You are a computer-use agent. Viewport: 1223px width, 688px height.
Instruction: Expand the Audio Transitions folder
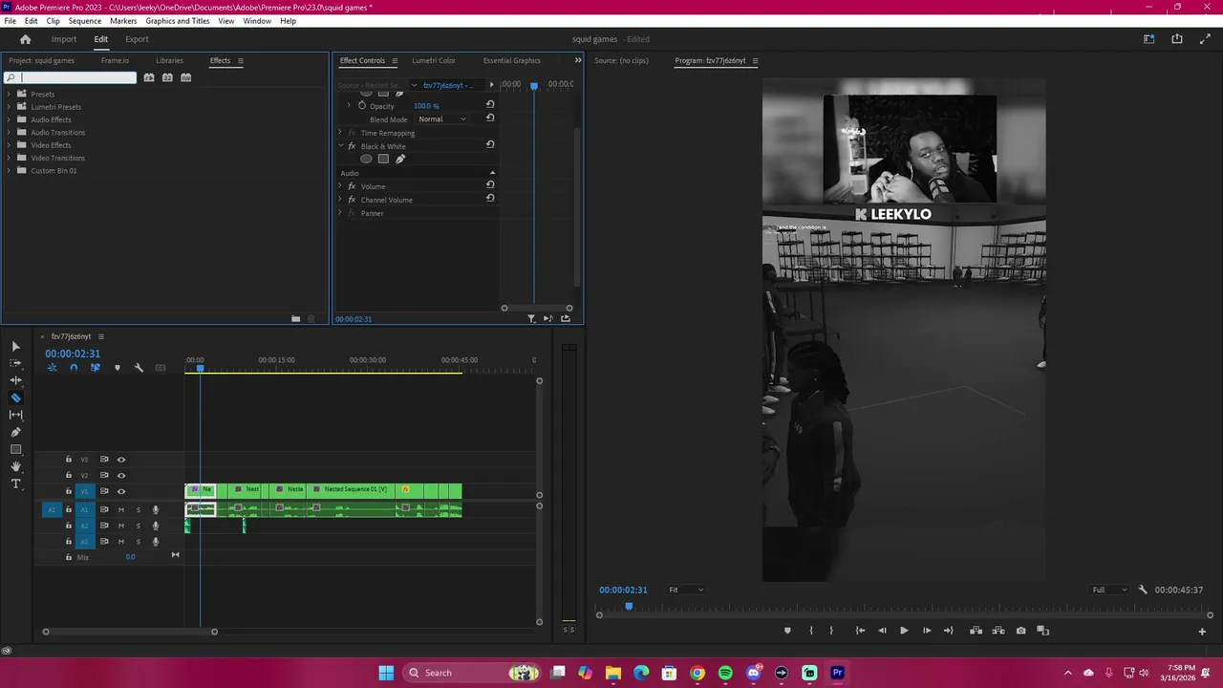pos(9,132)
